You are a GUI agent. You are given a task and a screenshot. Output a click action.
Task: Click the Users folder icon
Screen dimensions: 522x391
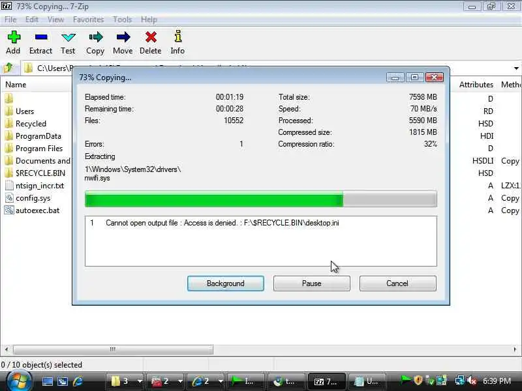[9, 111]
